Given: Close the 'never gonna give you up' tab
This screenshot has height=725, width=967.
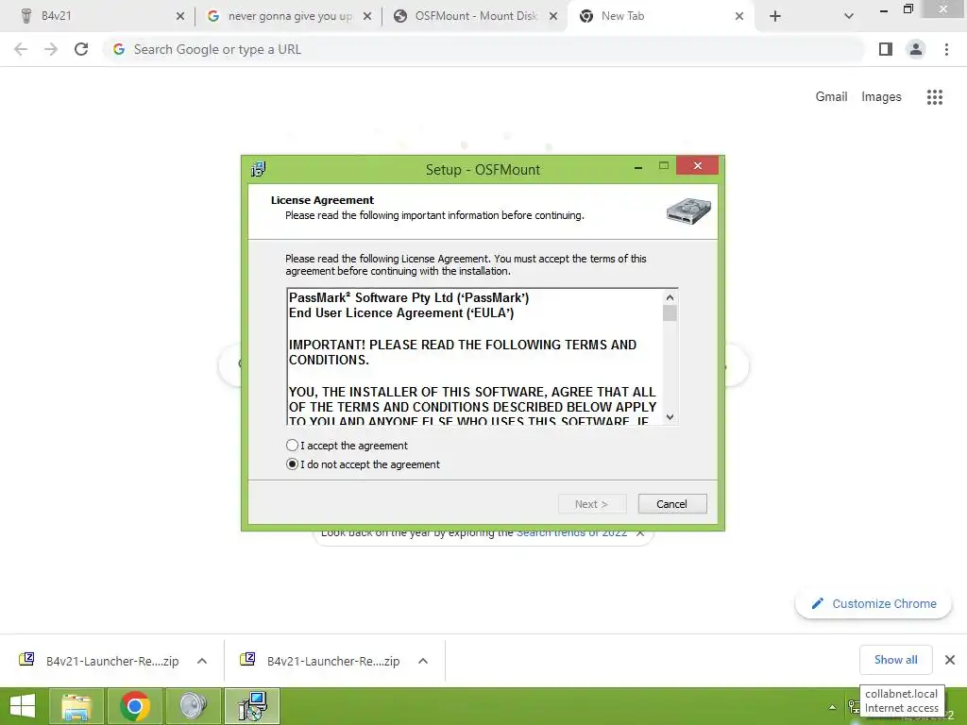Looking at the screenshot, I should tap(367, 16).
